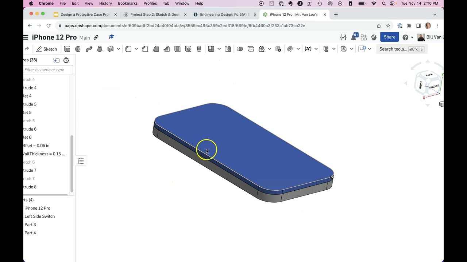Open the Learning center head icon
This screenshot has width=467, height=262.
coord(374,37)
